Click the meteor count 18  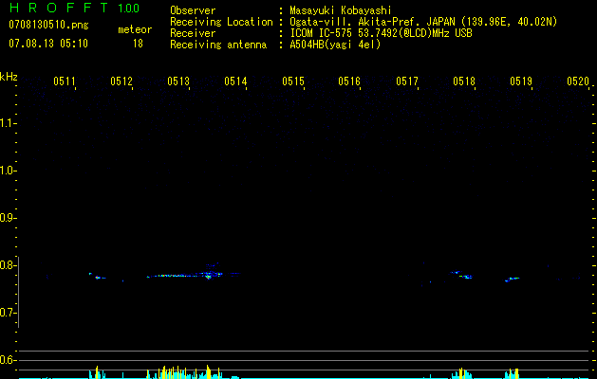pos(138,44)
